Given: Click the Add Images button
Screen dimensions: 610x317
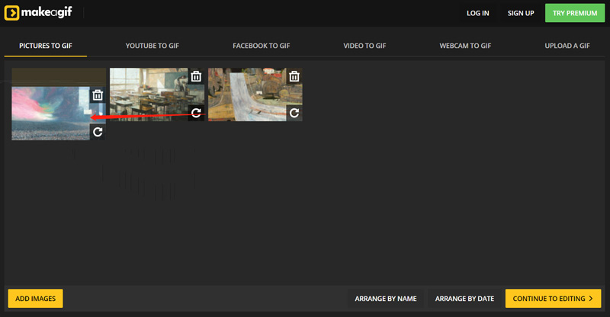Looking at the screenshot, I should (x=36, y=299).
